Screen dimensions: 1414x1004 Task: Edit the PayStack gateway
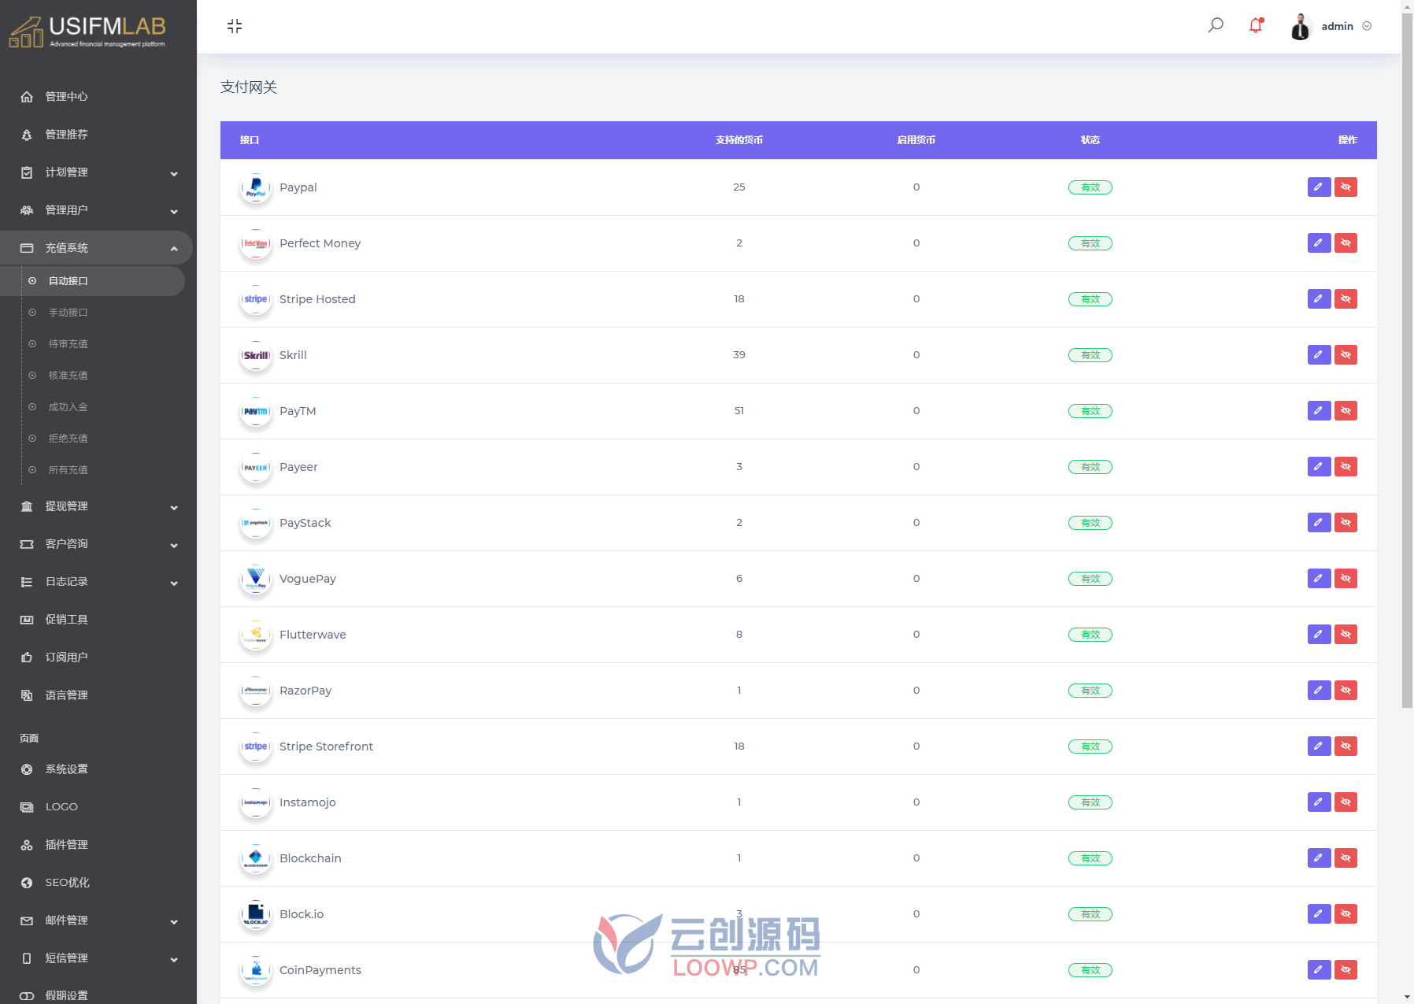[1319, 523]
